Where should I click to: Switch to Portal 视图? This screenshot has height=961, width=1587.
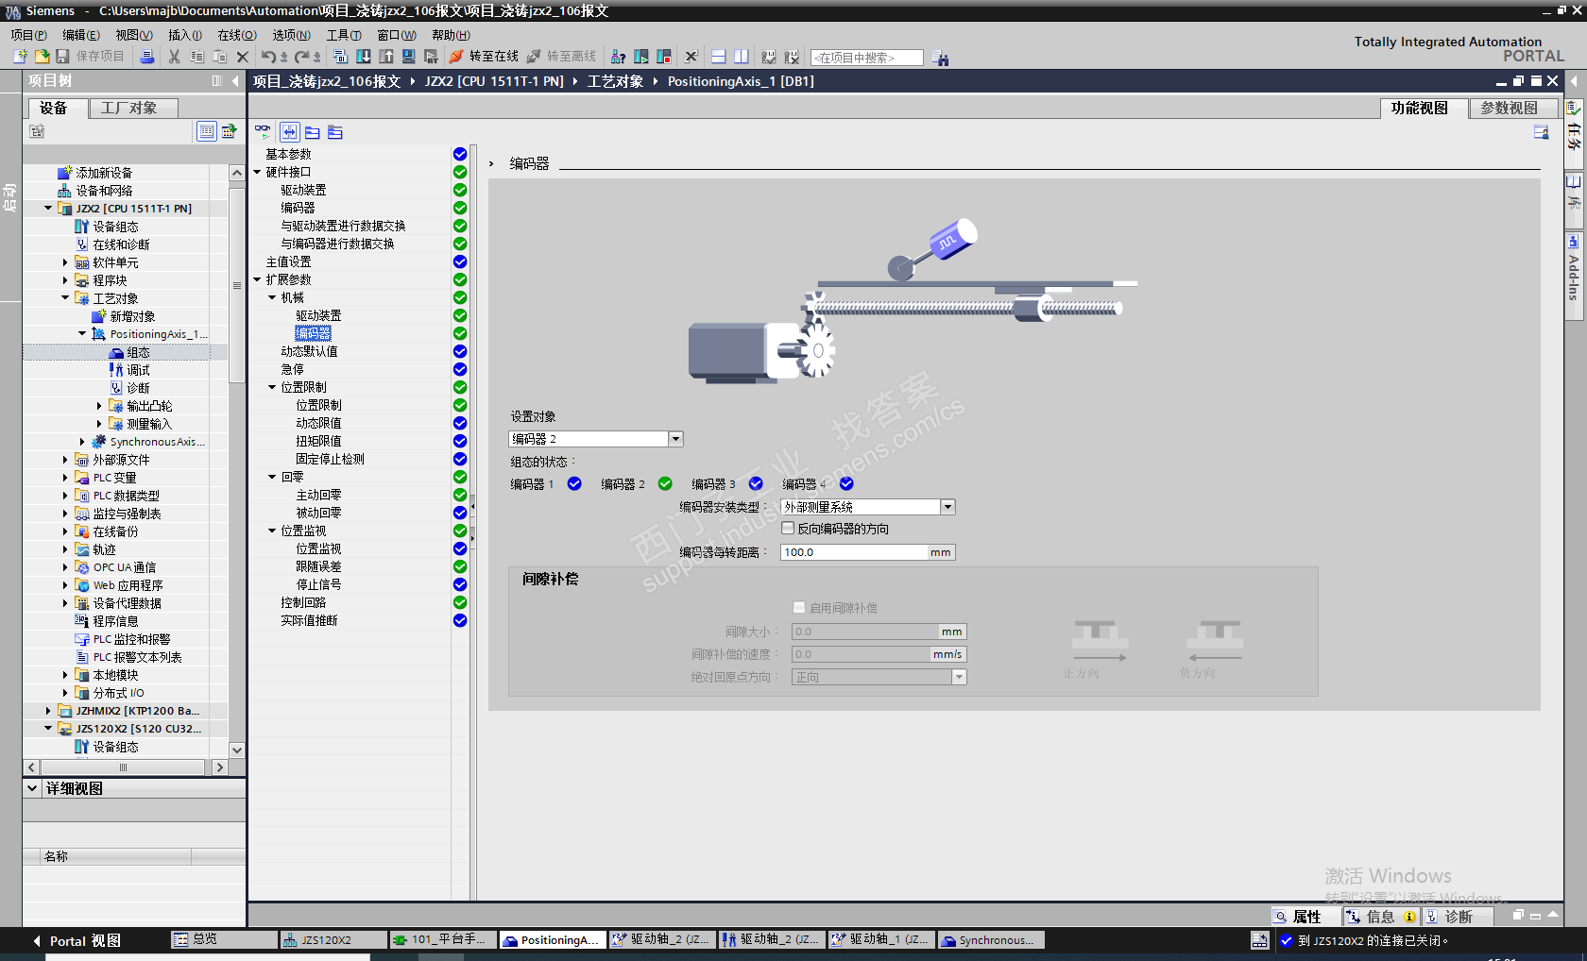[77, 941]
